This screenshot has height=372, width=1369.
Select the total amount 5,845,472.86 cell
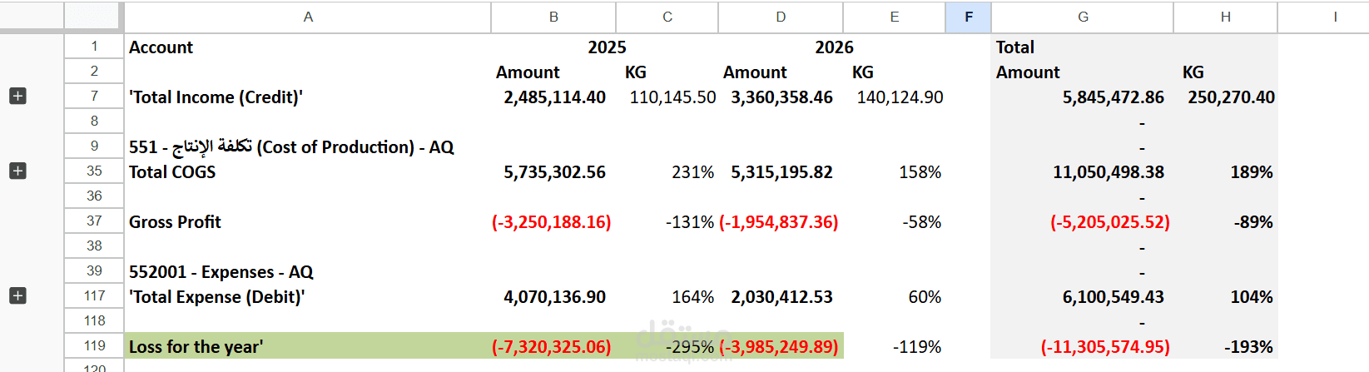point(1083,97)
